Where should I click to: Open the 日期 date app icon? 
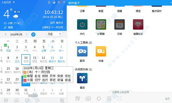click(120, 24)
